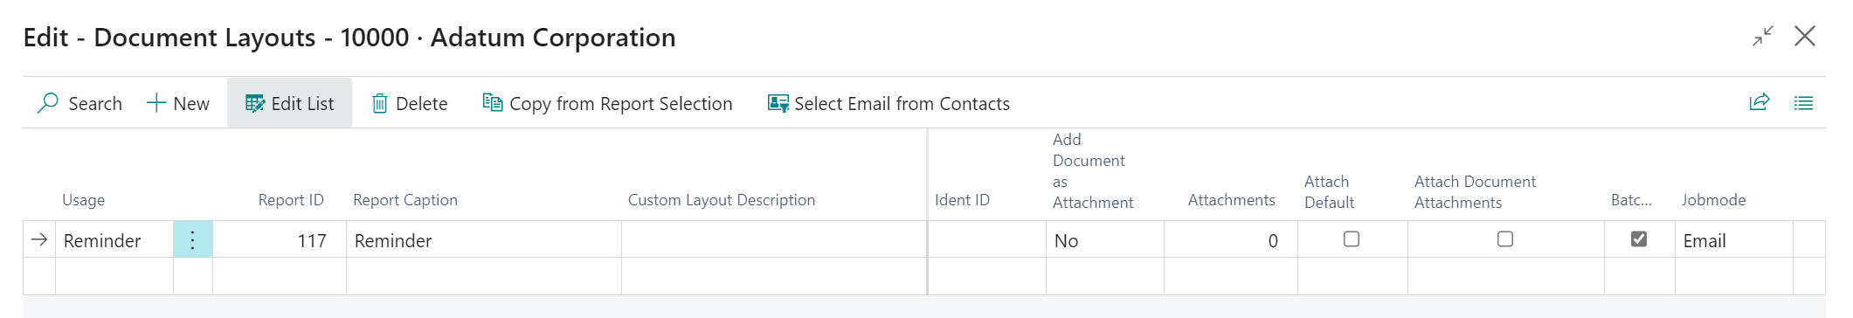Open the row's three-dot show more menu

(x=193, y=239)
